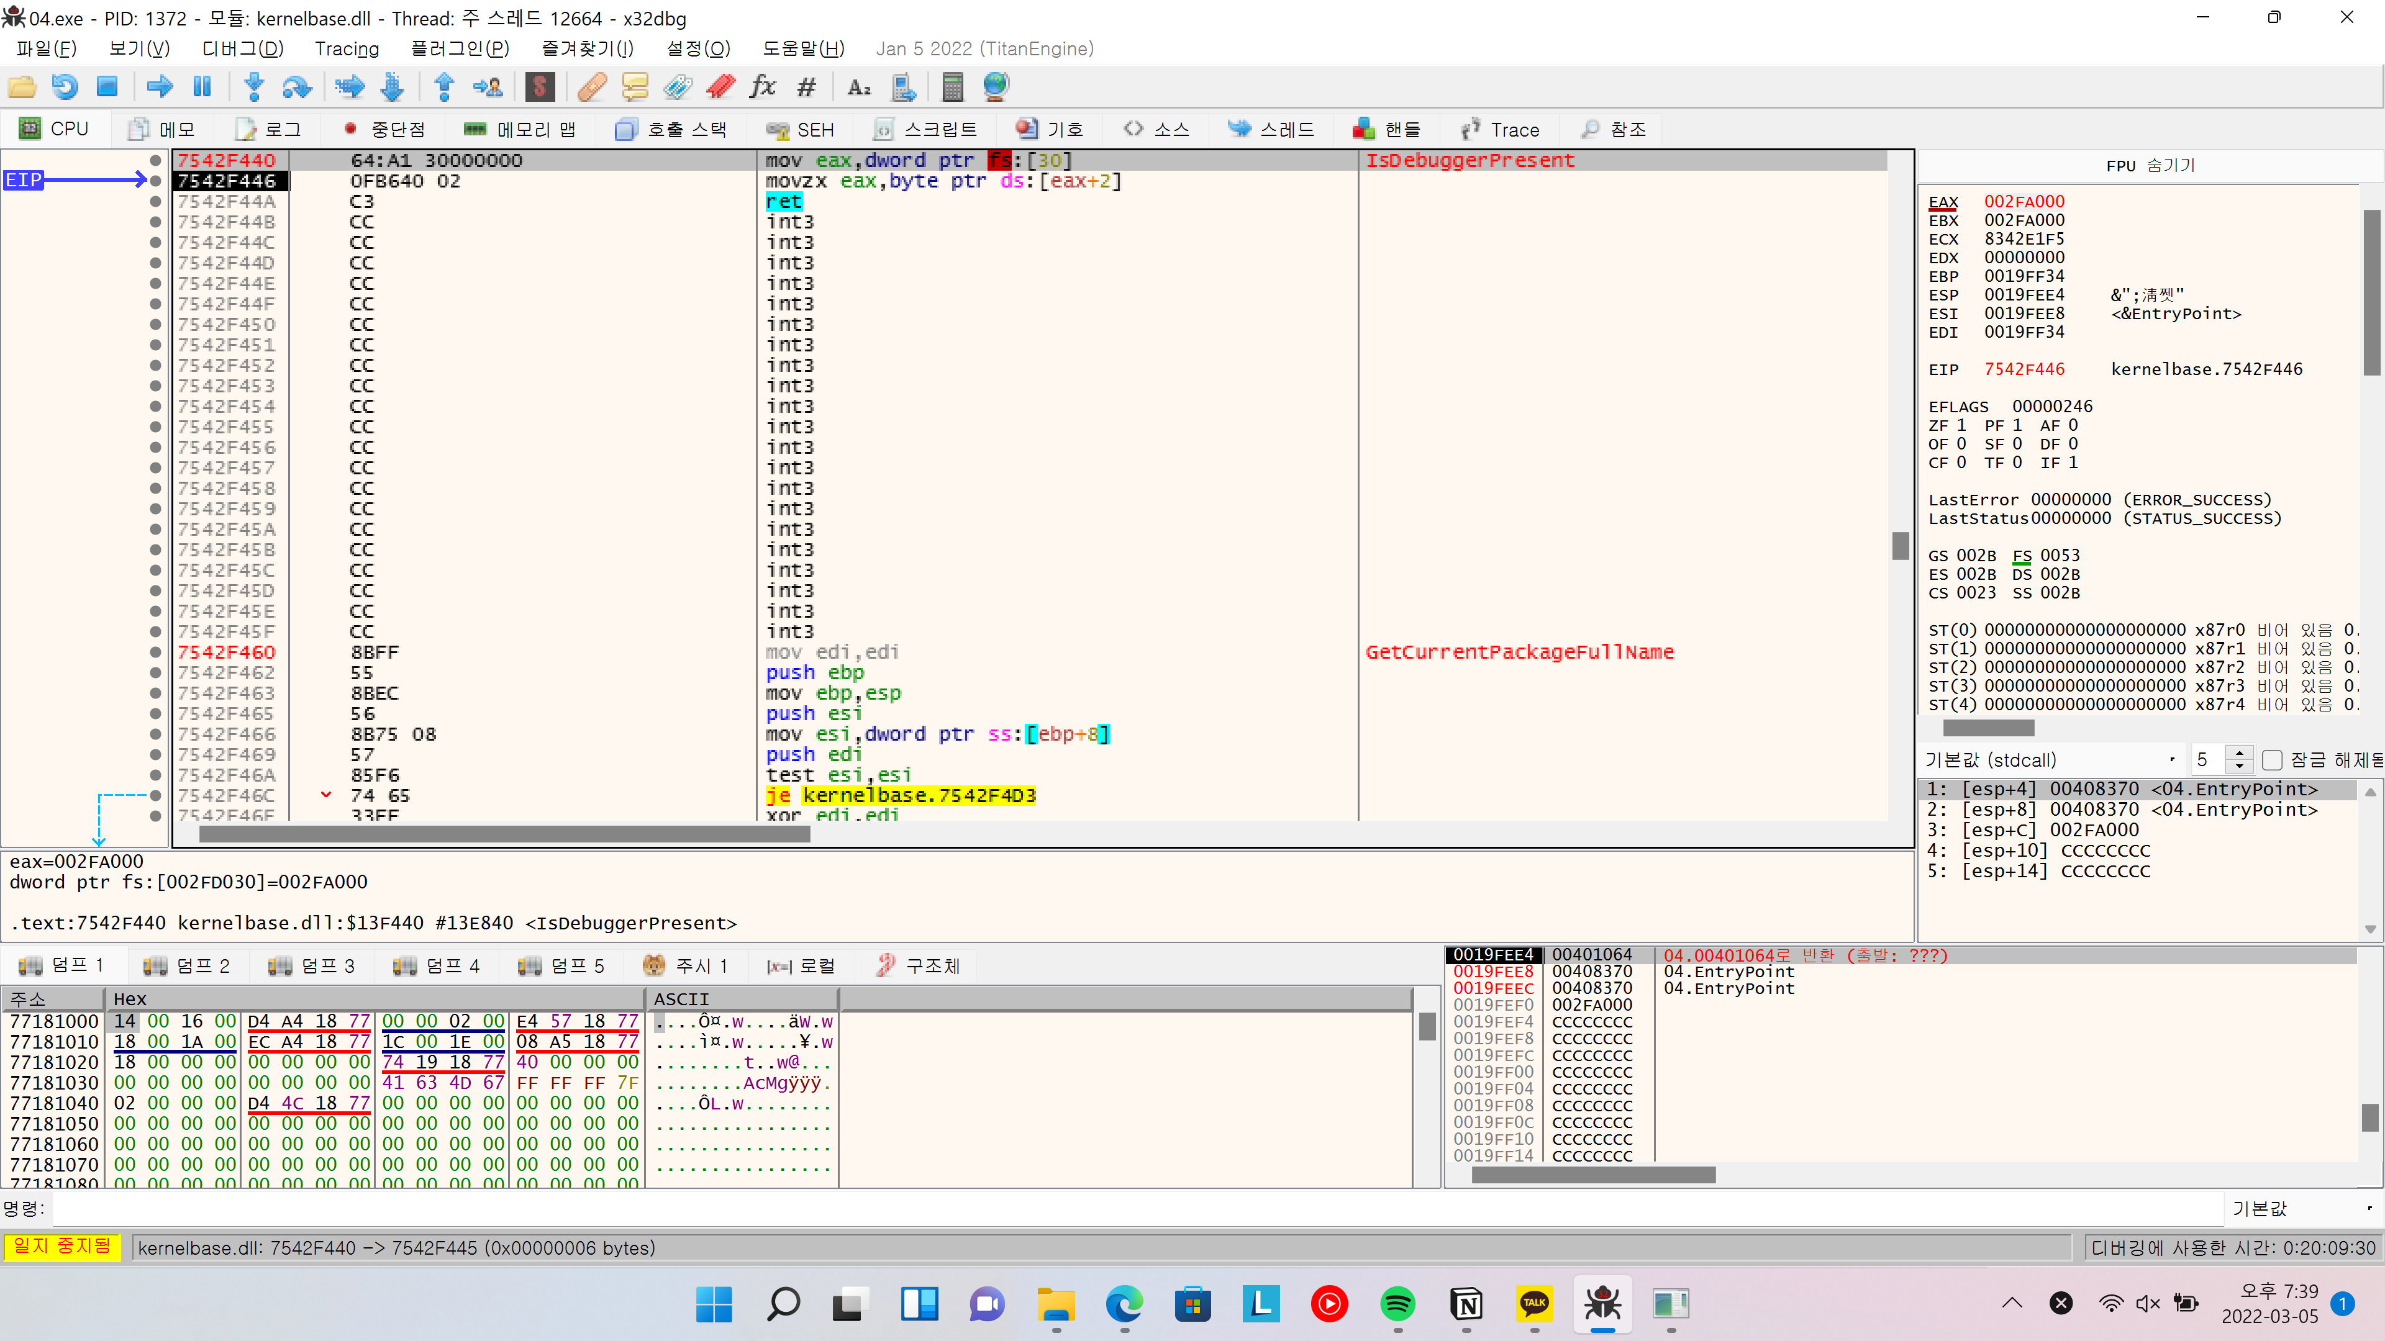The image size is (2385, 1341).
Task: Increase the argument count spinner
Action: coord(2240,753)
